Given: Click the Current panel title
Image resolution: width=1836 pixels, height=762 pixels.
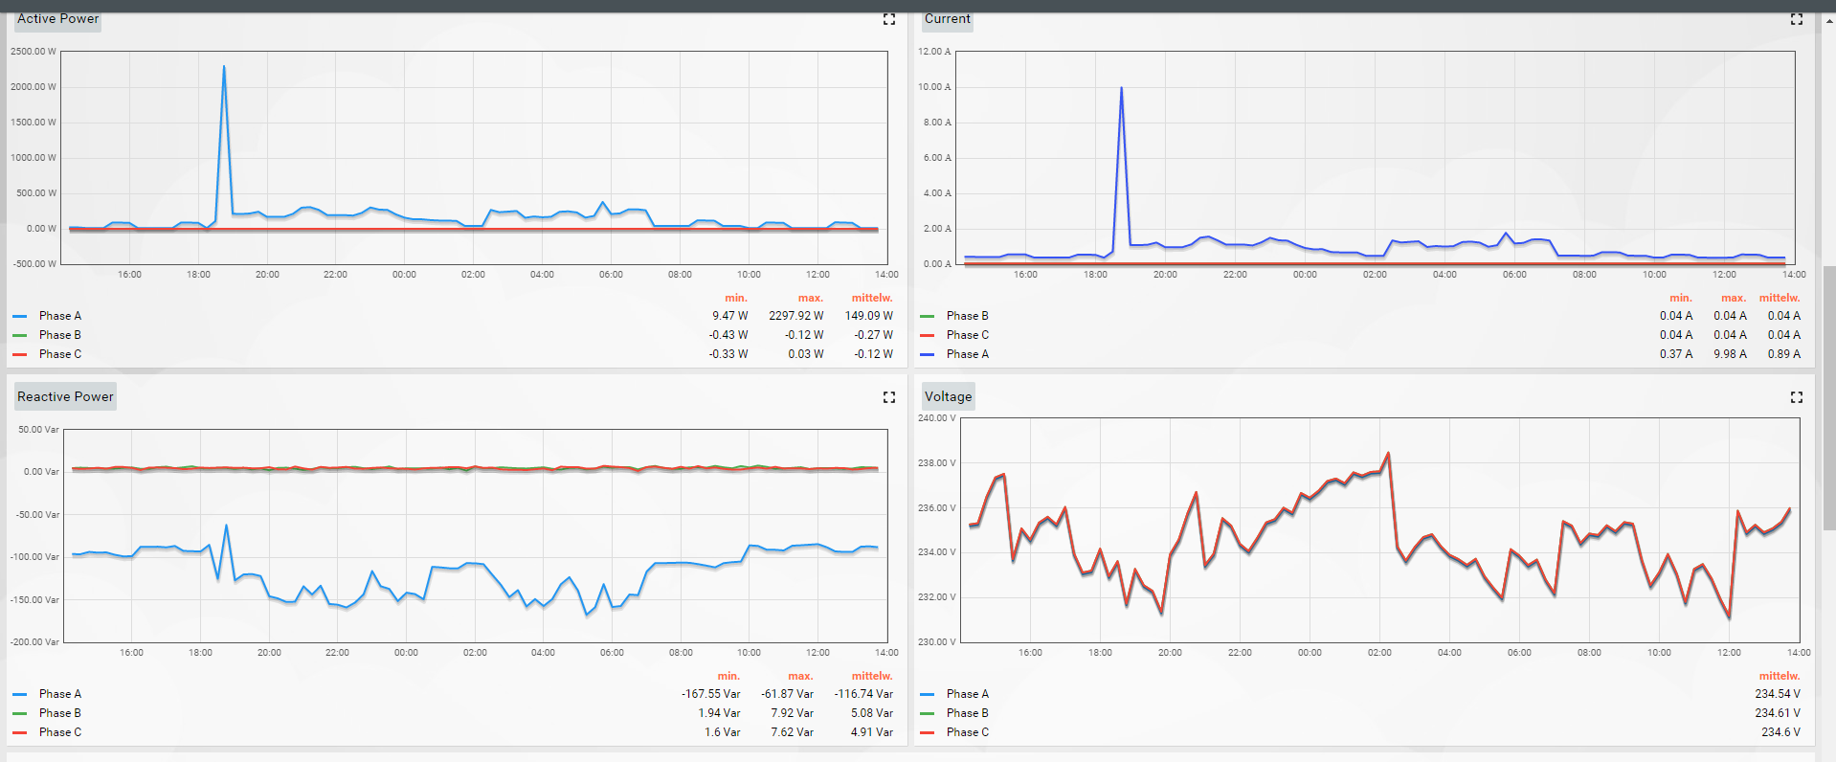Looking at the screenshot, I should (x=948, y=19).
